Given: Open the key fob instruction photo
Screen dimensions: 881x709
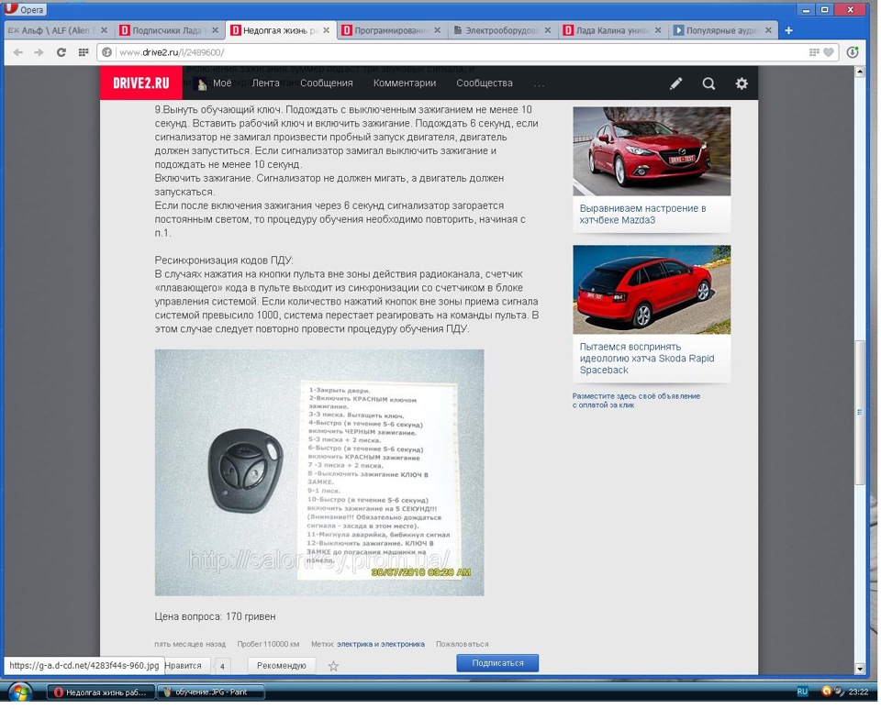Looking at the screenshot, I should coord(319,472).
